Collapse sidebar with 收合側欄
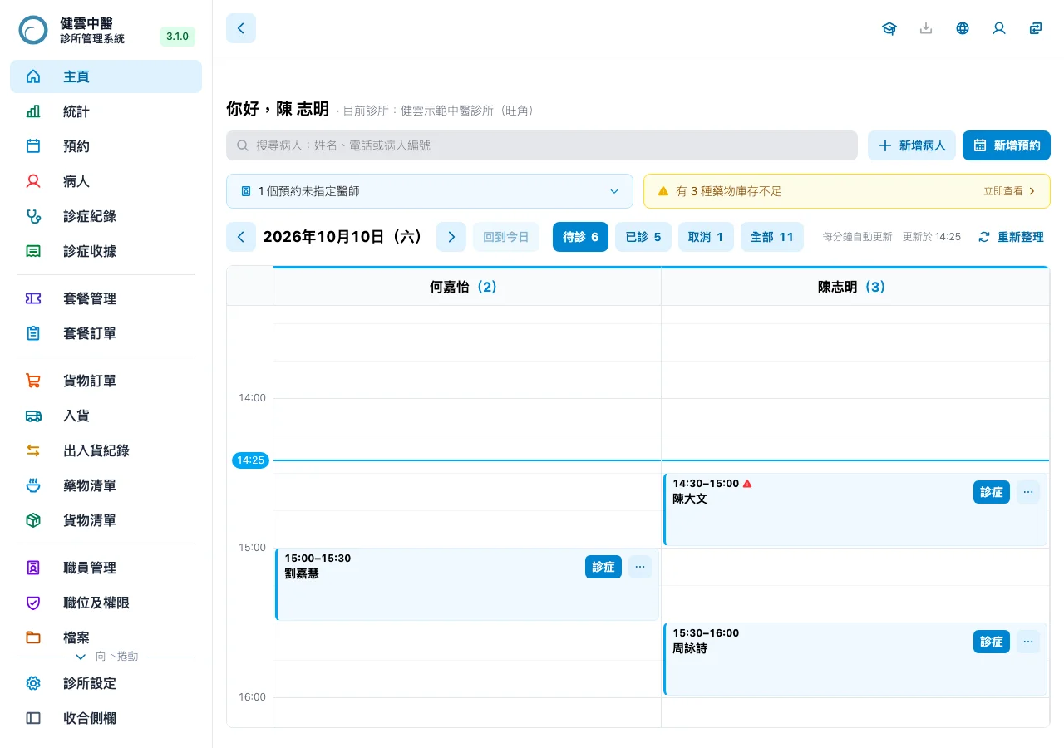The height and width of the screenshot is (748, 1064). [106, 718]
